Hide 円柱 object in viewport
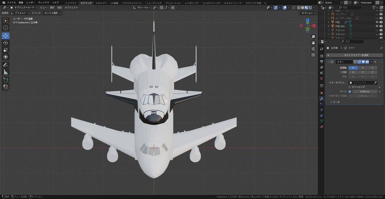385x199 pixels. tap(377, 22)
